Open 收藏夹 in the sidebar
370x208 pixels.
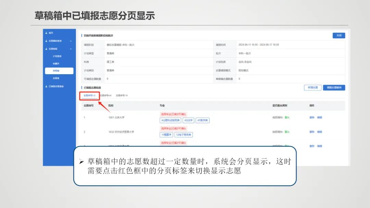(x=58, y=64)
